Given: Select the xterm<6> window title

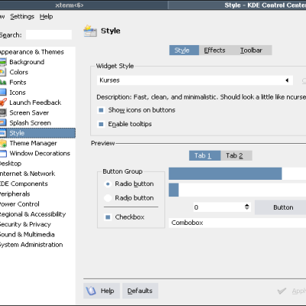Looking at the screenshot, I should tap(70, 5).
